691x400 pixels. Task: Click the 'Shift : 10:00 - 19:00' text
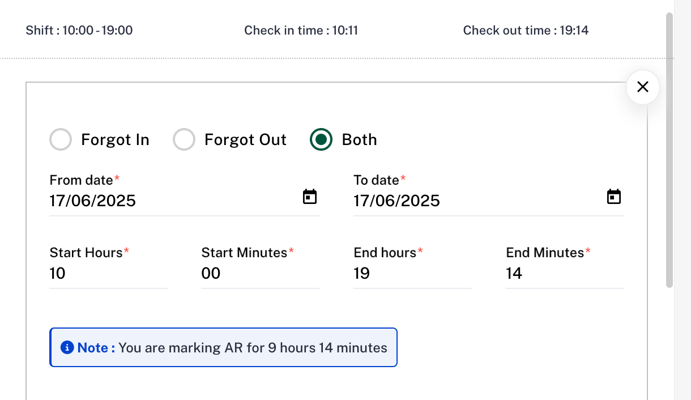[x=79, y=30]
